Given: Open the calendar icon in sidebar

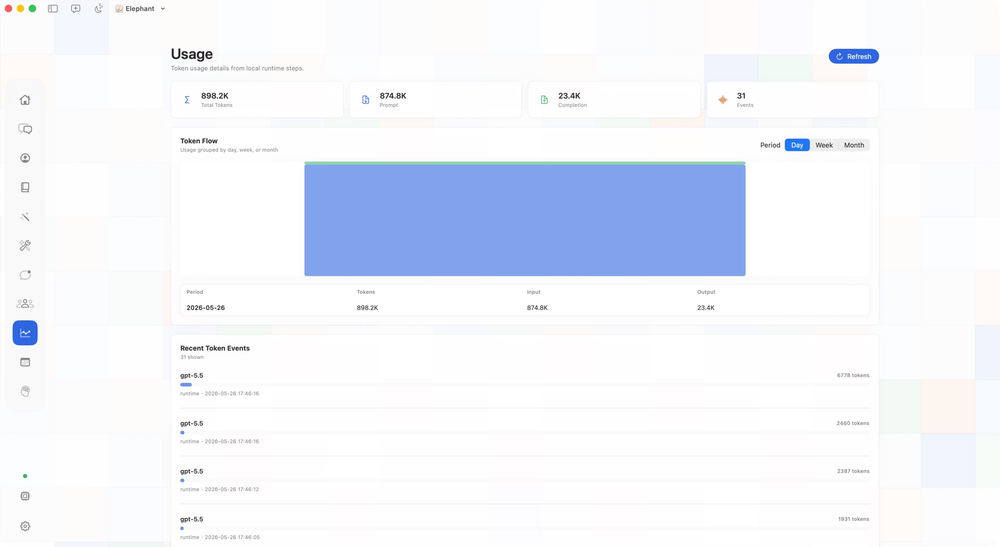Looking at the screenshot, I should (25, 362).
